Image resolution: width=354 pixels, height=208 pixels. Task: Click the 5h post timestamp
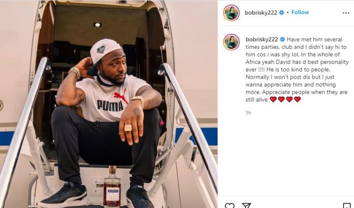(x=248, y=113)
